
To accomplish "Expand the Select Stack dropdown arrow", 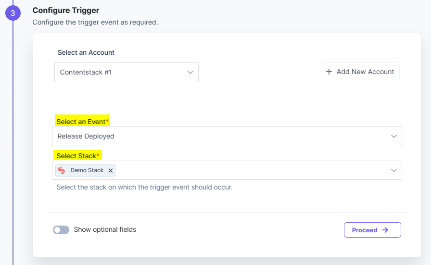I will coord(394,170).
